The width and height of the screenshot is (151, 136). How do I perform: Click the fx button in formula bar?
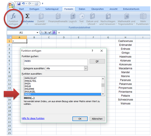click(54, 32)
